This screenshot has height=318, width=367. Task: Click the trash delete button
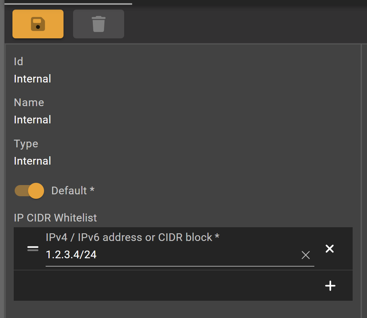pos(98,24)
